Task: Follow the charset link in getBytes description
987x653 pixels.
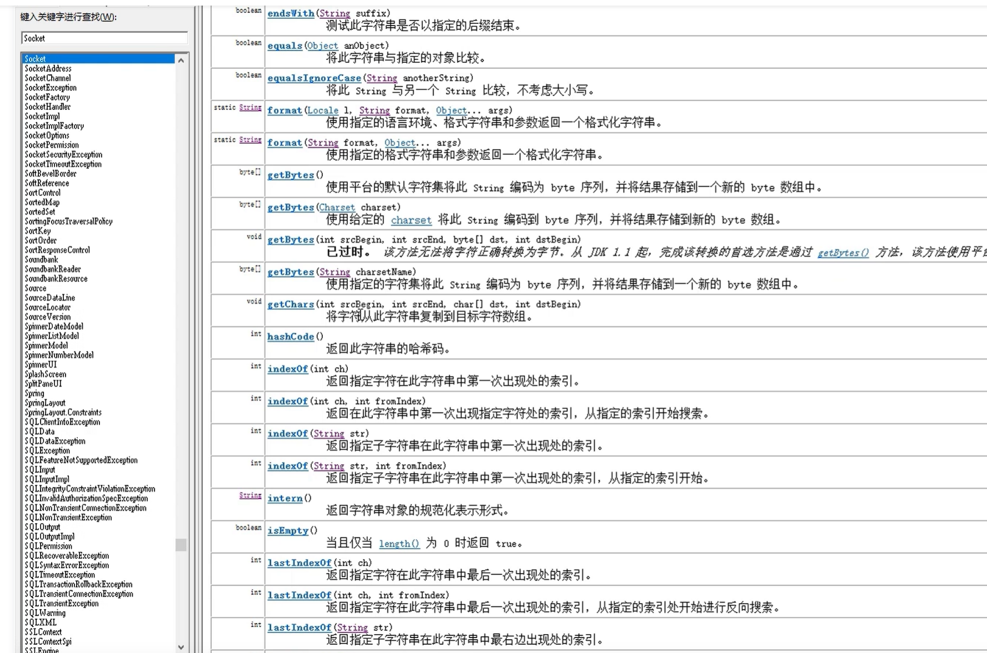Action: pyautogui.click(x=411, y=220)
